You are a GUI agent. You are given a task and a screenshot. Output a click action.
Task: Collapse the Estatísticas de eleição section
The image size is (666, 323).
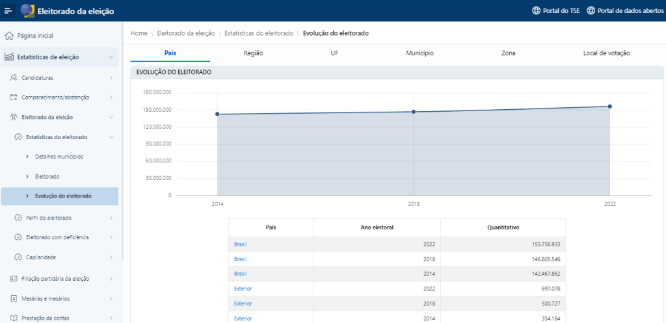click(111, 57)
